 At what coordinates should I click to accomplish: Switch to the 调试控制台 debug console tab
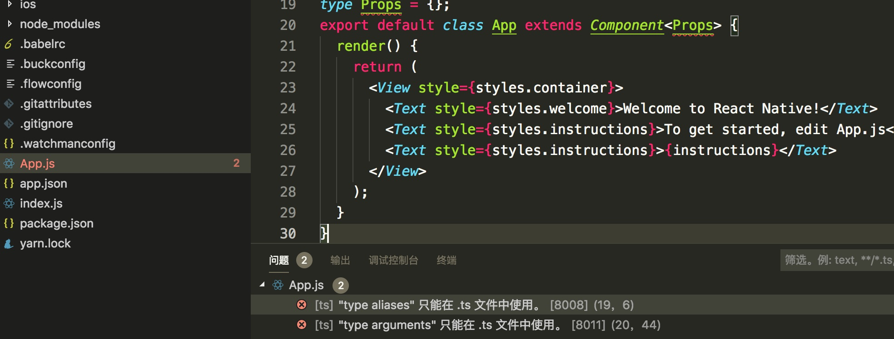393,260
